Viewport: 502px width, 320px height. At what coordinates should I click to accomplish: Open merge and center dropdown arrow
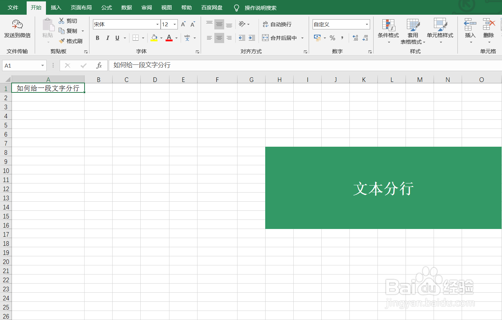click(302, 38)
